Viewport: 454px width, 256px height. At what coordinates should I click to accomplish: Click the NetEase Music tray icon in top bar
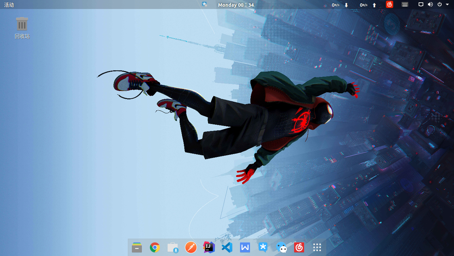pos(390,4)
